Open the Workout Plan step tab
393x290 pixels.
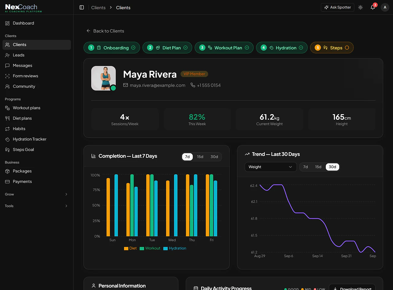(224, 48)
